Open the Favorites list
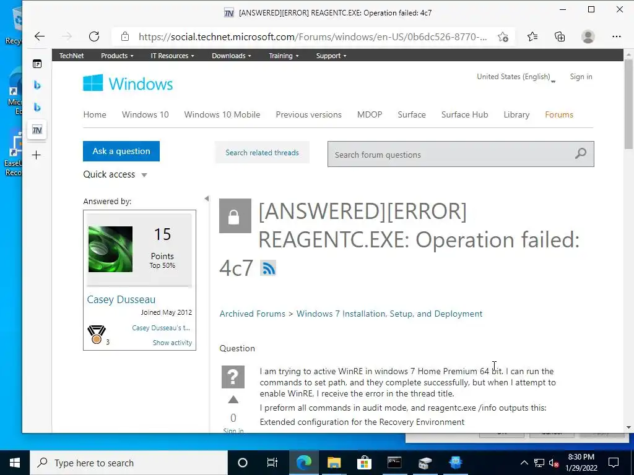The width and height of the screenshot is (634, 475). [x=532, y=36]
